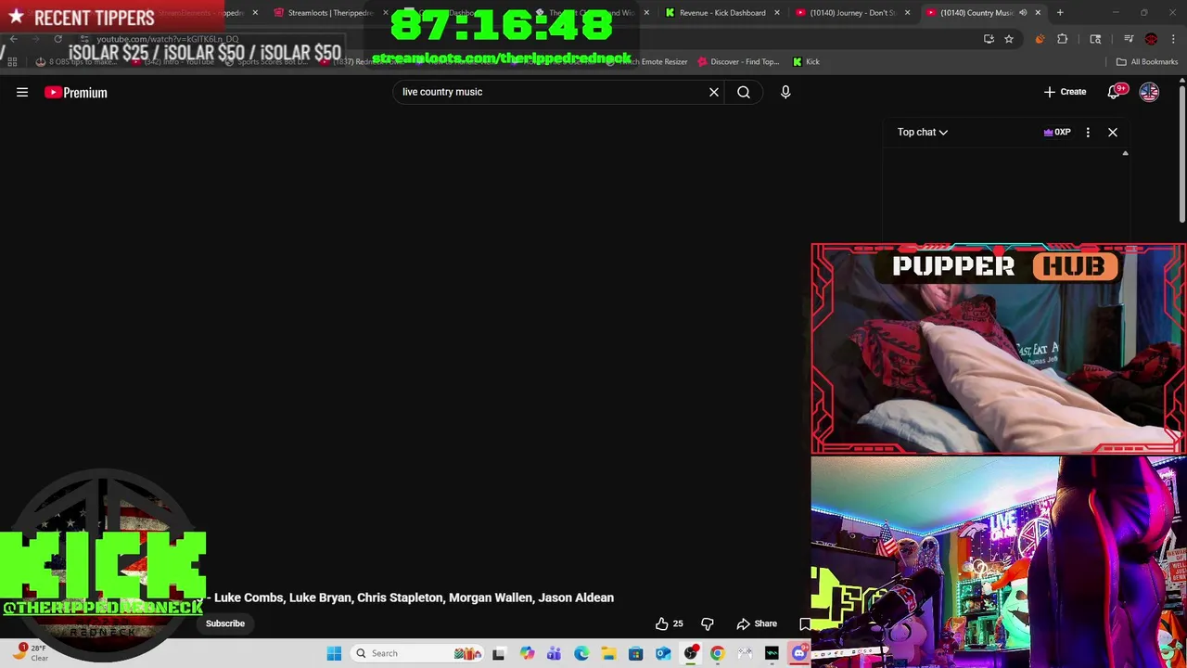Click the install app icon in address bar
Screen dimensions: 1187x668
pyautogui.click(x=989, y=39)
